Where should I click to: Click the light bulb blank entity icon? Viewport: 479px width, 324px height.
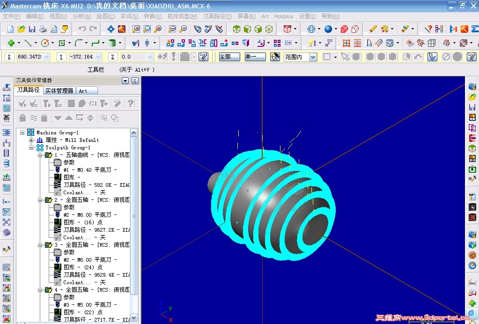point(311,43)
